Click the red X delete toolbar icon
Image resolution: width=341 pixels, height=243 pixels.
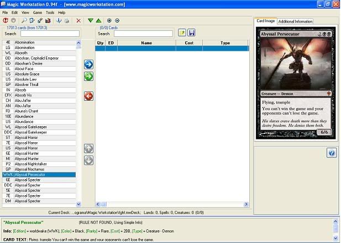[78, 20]
